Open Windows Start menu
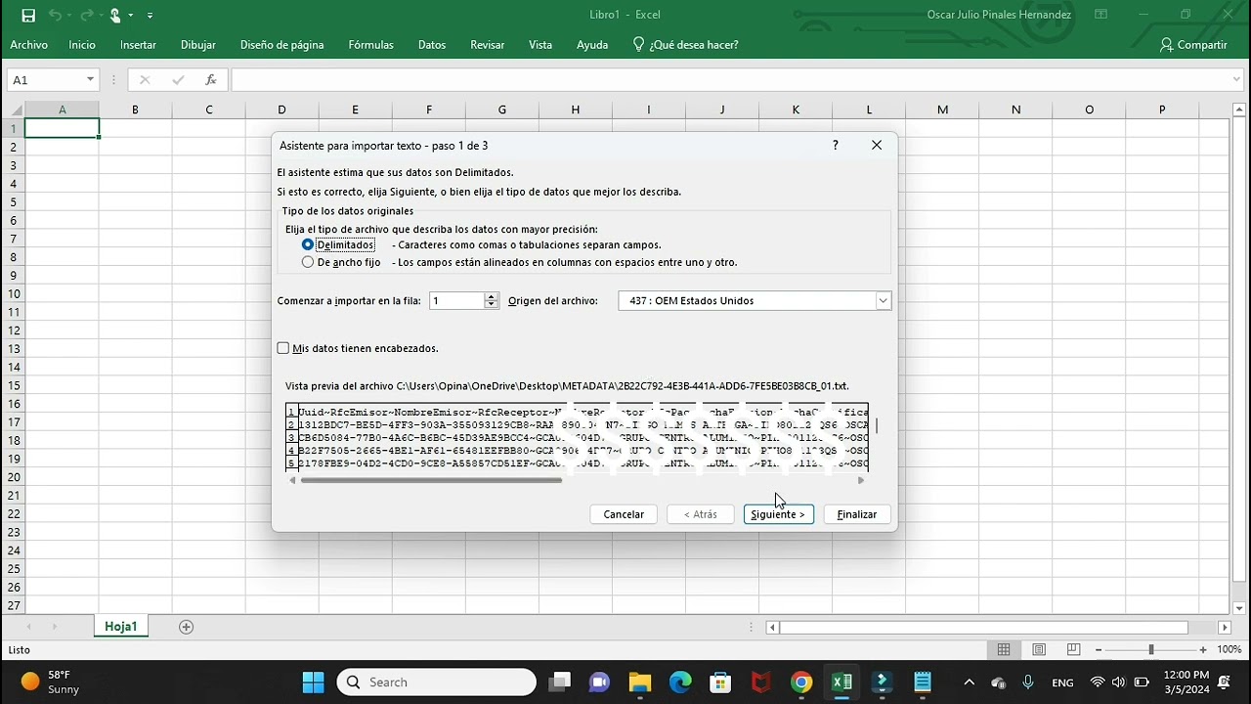 tap(314, 682)
